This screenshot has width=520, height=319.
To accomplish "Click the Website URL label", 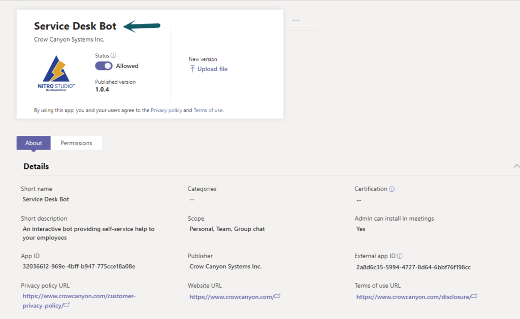I will point(205,286).
